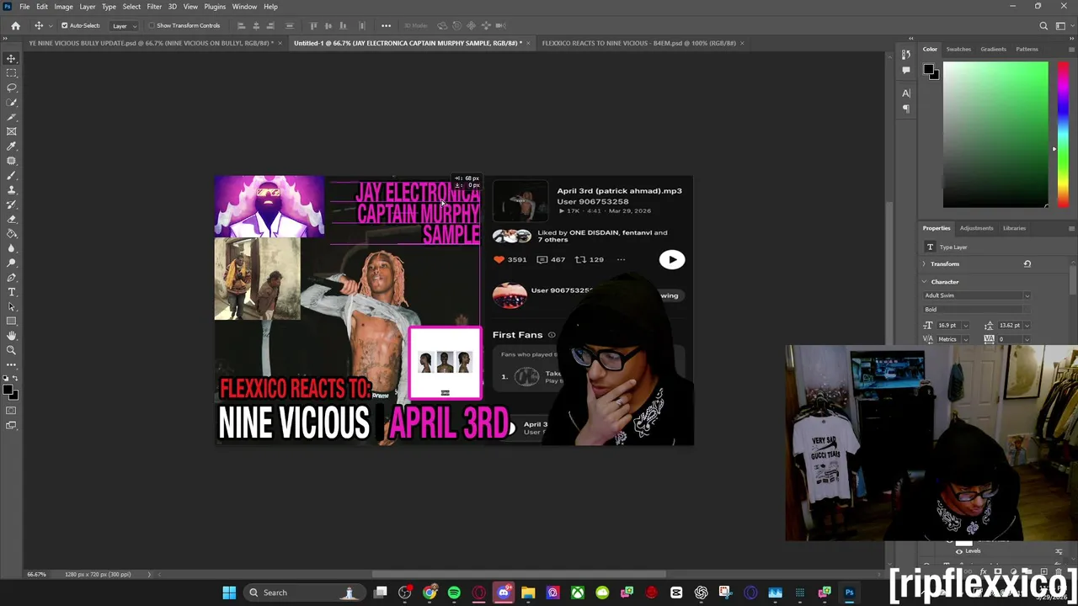Pick a color in the green color field
This screenshot has height=606, width=1078.
(995, 135)
